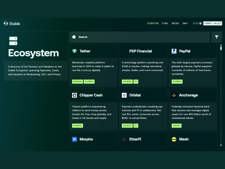Open the Tether card title
Image resolution: width=225 pixels, height=169 pixels.
point(85,51)
